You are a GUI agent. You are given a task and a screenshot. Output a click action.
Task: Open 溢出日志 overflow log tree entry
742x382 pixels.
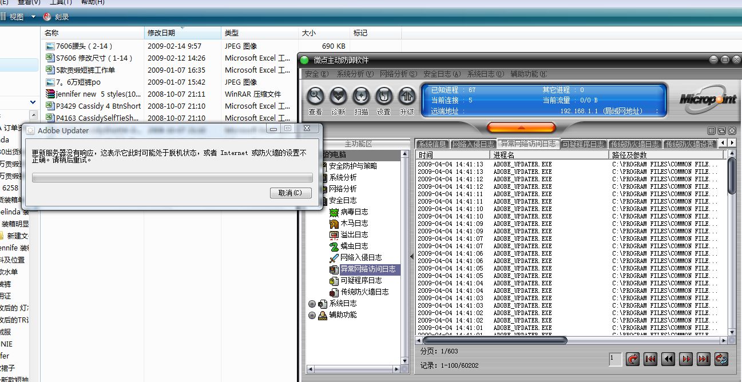click(349, 234)
